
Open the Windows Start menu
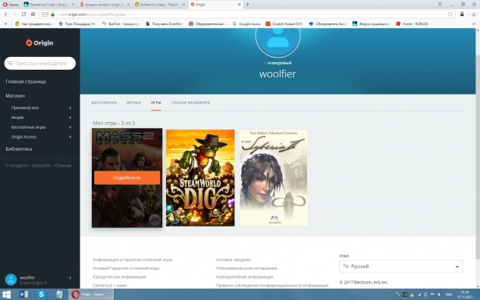6,294
